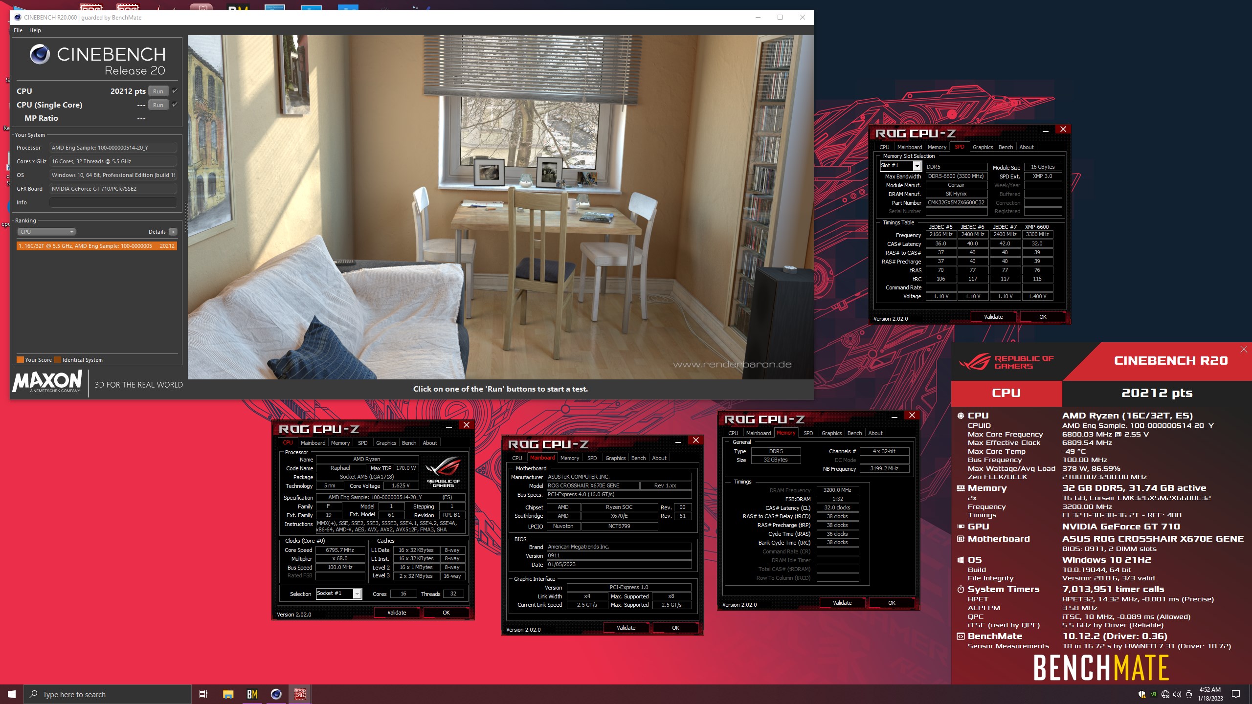1252x704 pixels.
Task: Click the Processor field 'AMD Eng Sample: 100-000000514-20_Y'
Action: [113, 148]
